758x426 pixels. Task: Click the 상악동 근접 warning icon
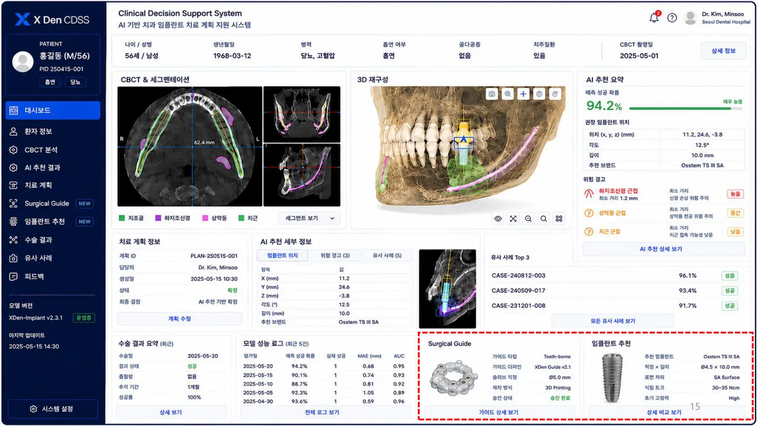pyautogui.click(x=589, y=213)
